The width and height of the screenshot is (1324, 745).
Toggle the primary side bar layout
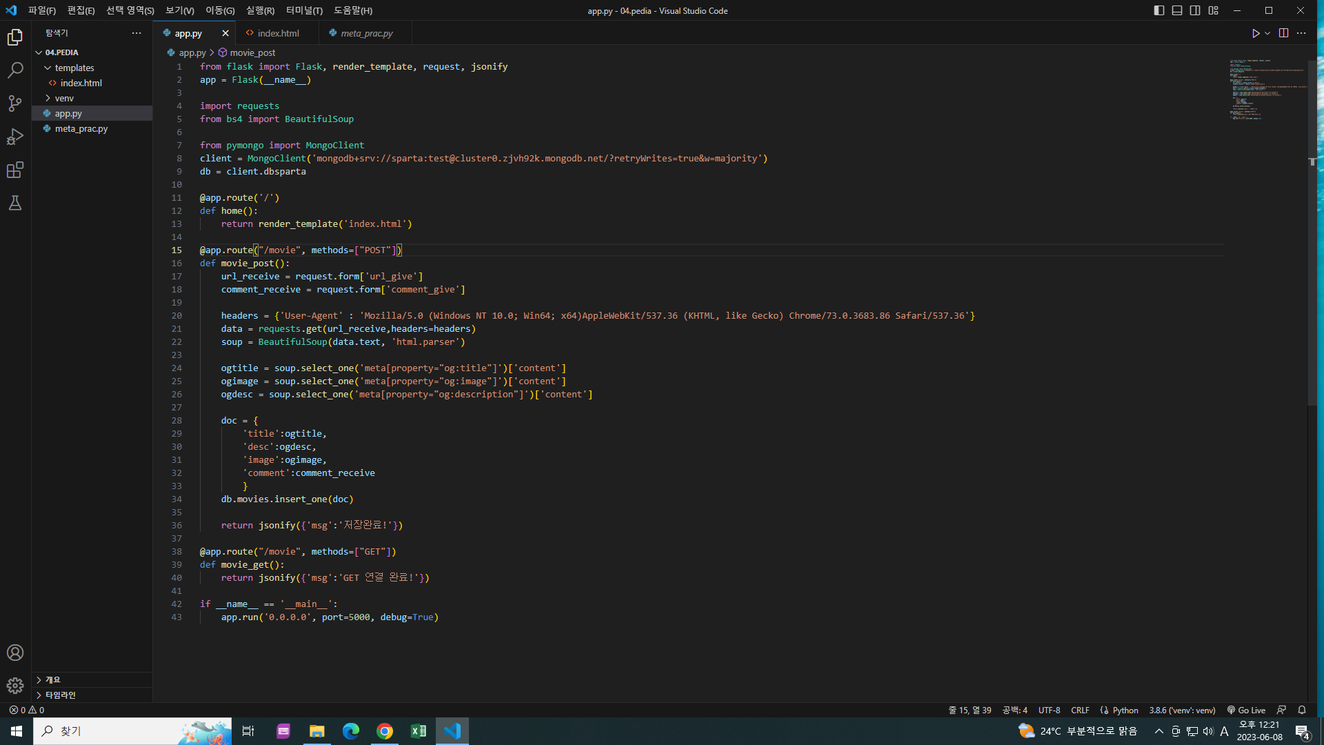point(1159,10)
